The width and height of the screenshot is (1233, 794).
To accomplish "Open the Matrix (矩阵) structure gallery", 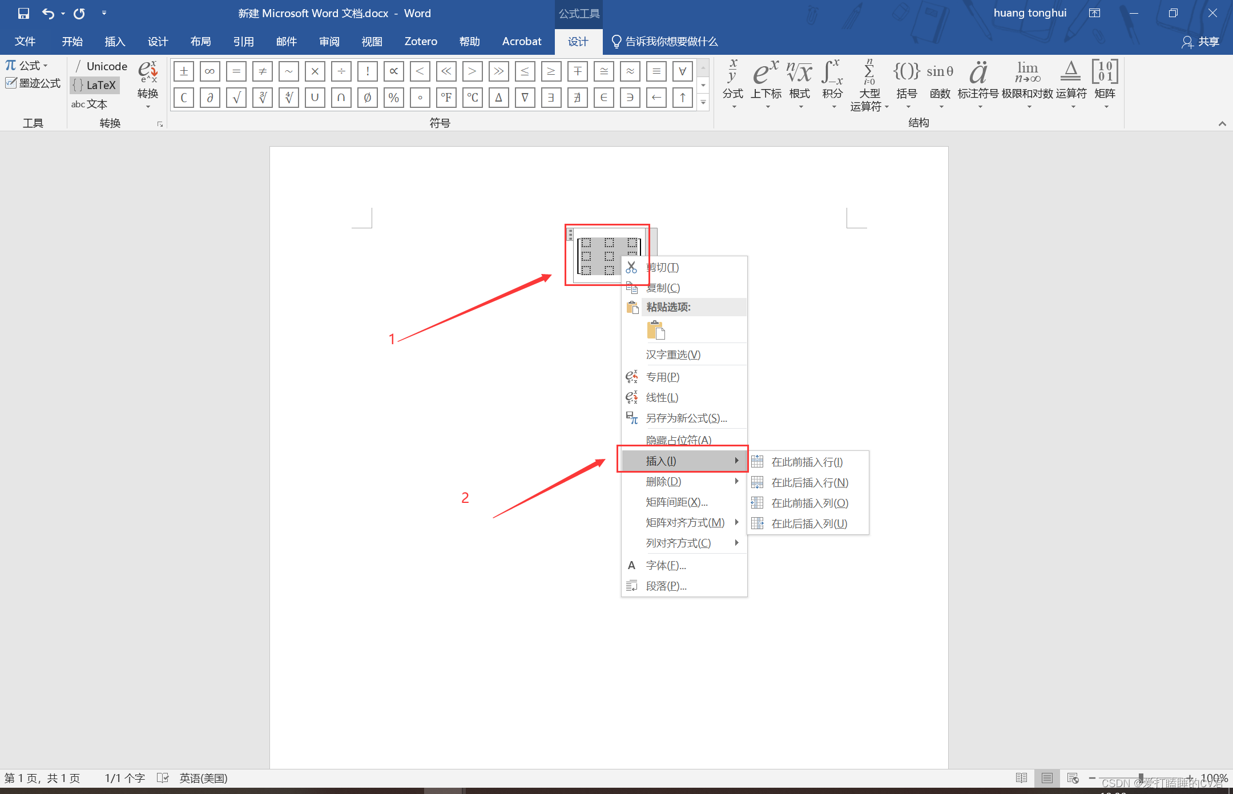I will 1105,83.
